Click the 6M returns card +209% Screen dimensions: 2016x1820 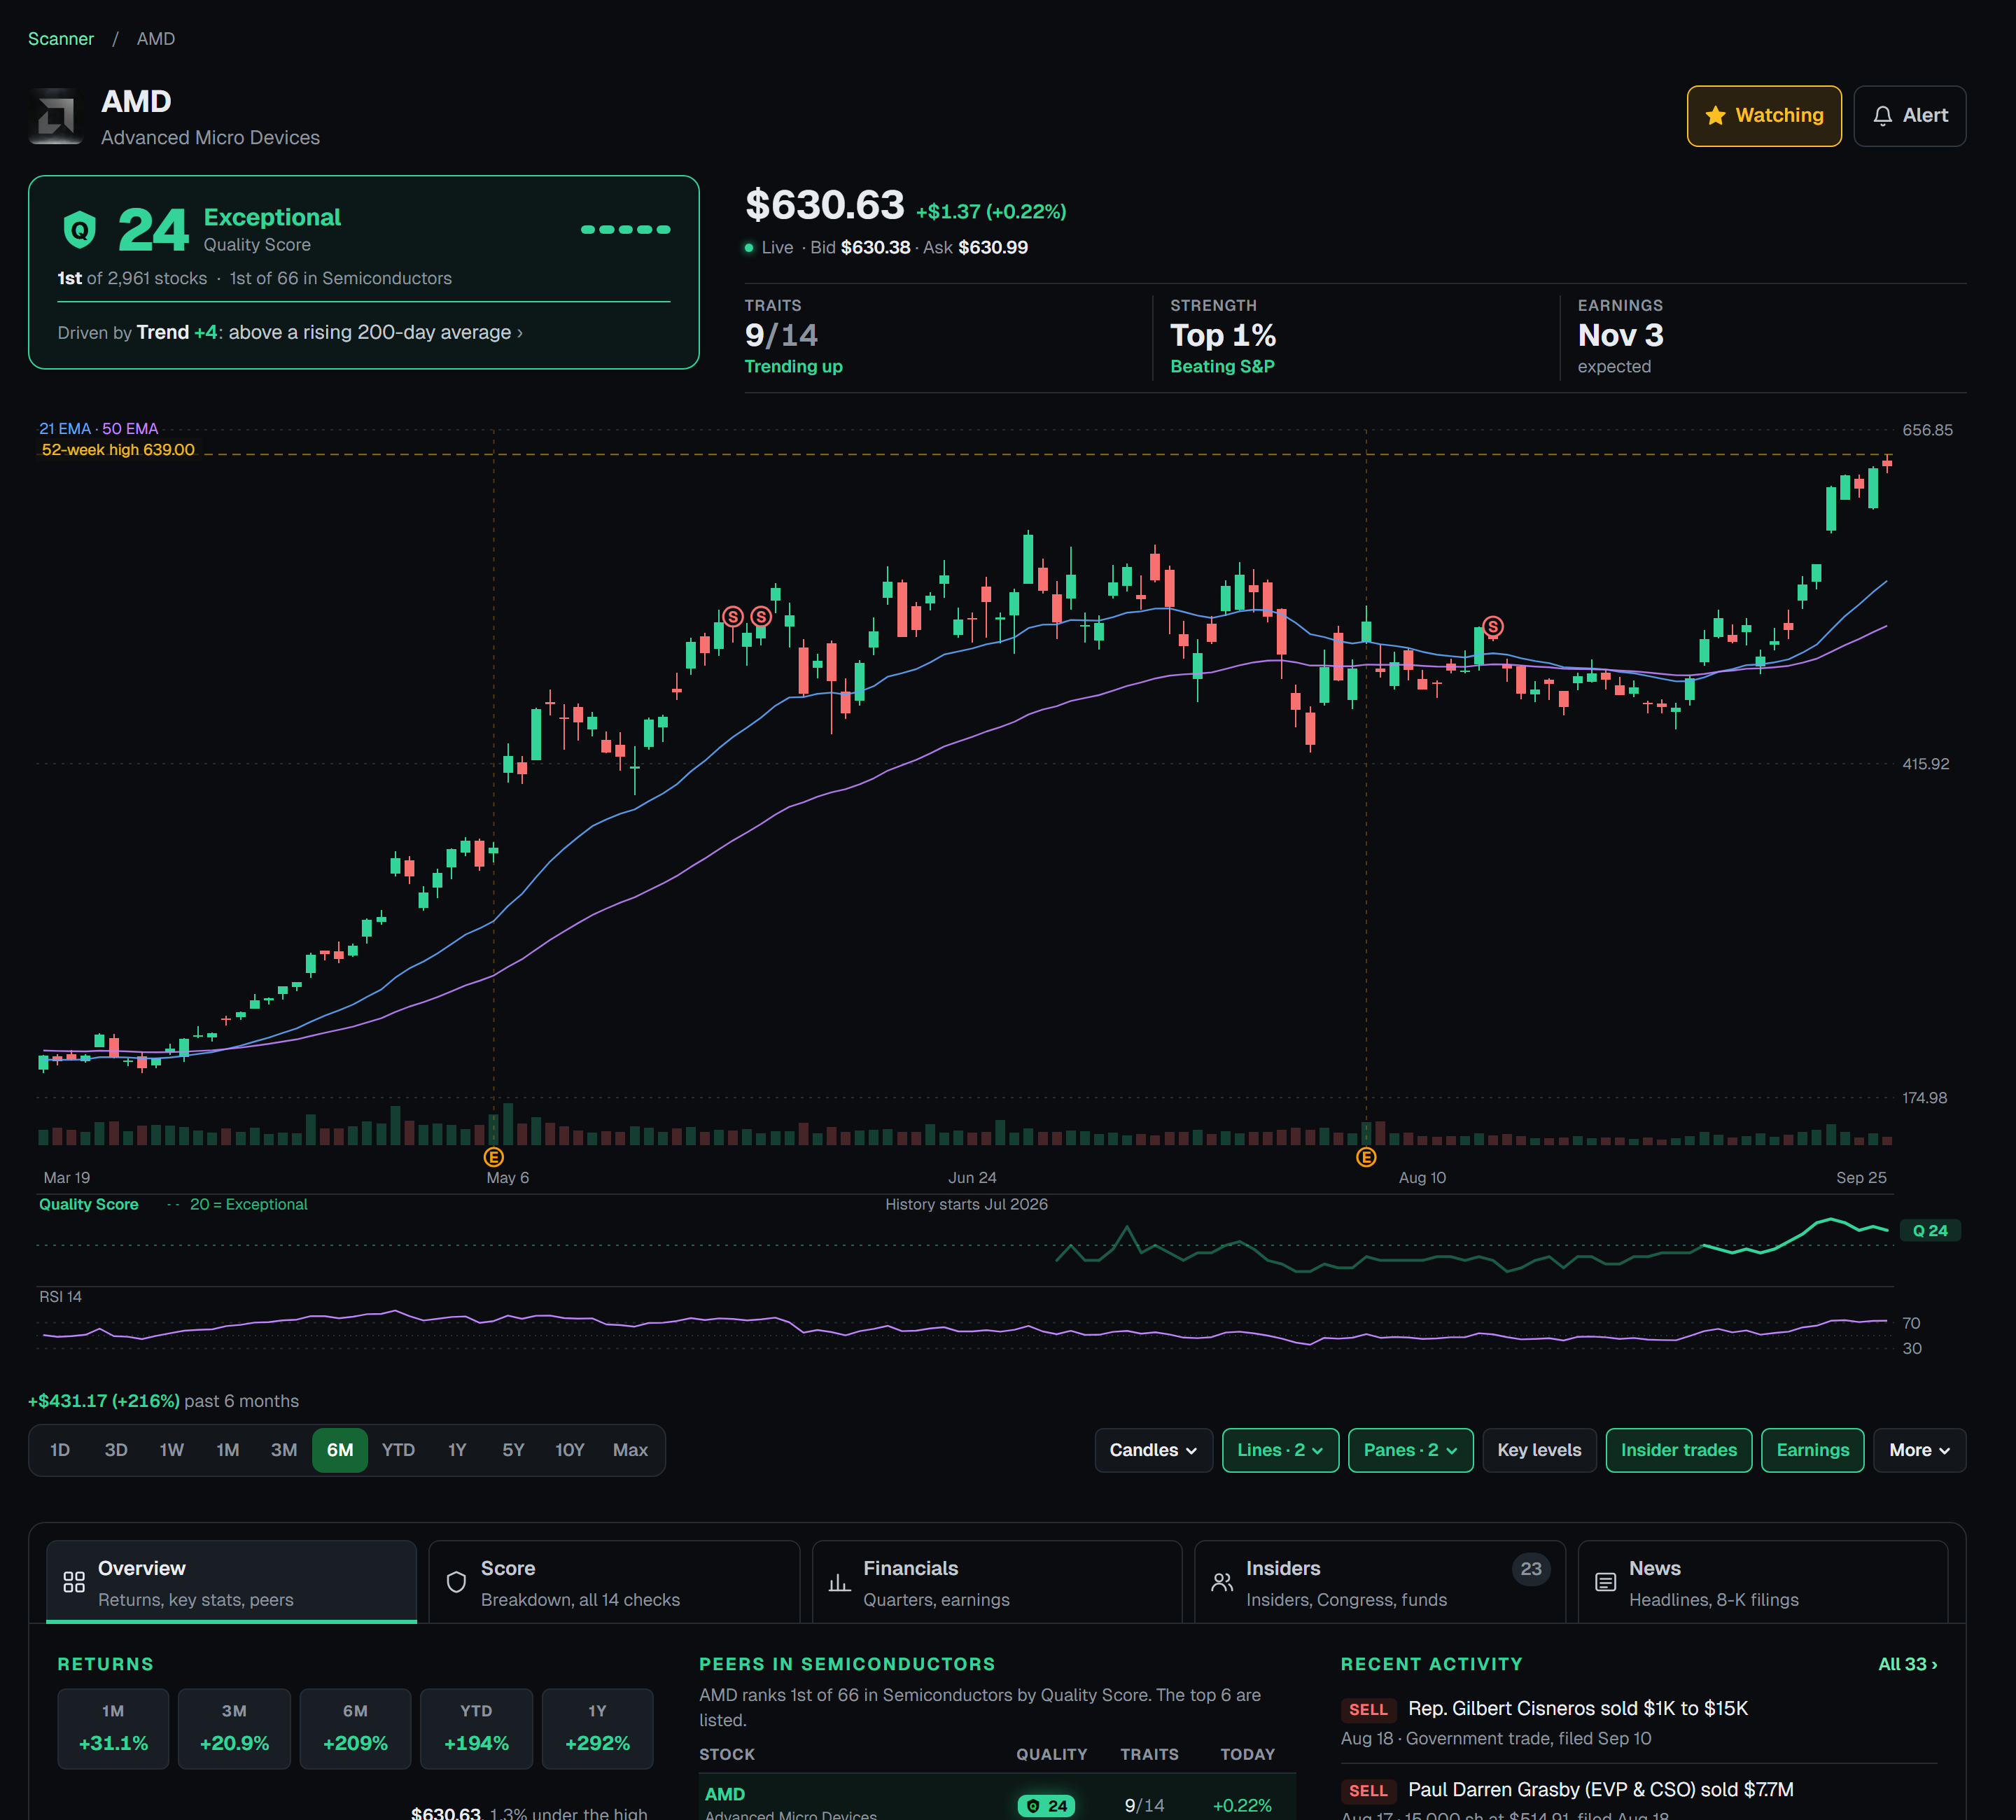coord(355,1728)
